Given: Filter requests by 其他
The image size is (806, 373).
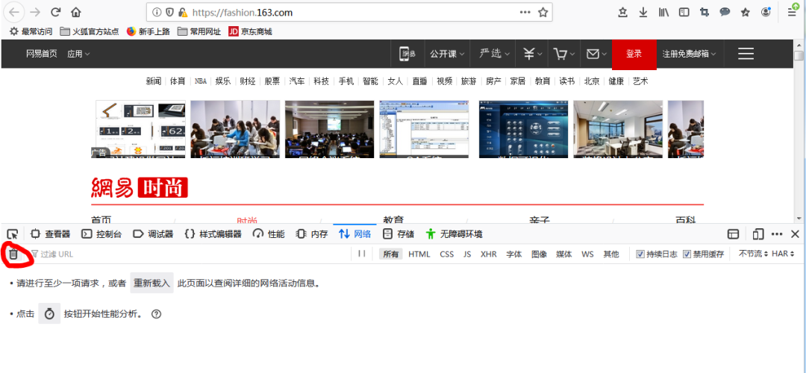Looking at the screenshot, I should (611, 254).
